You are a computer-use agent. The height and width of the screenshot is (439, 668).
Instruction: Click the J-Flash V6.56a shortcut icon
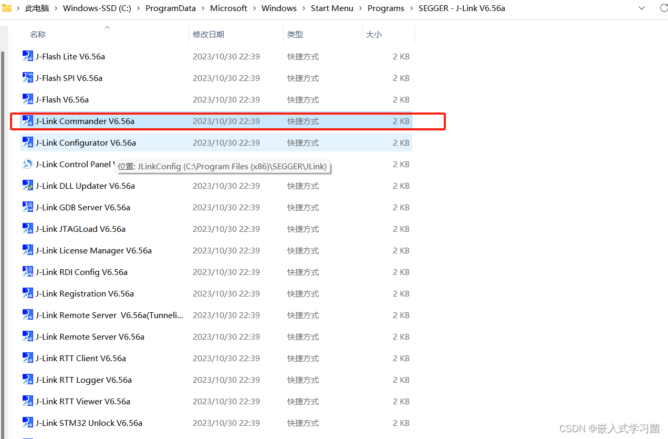tap(28, 99)
